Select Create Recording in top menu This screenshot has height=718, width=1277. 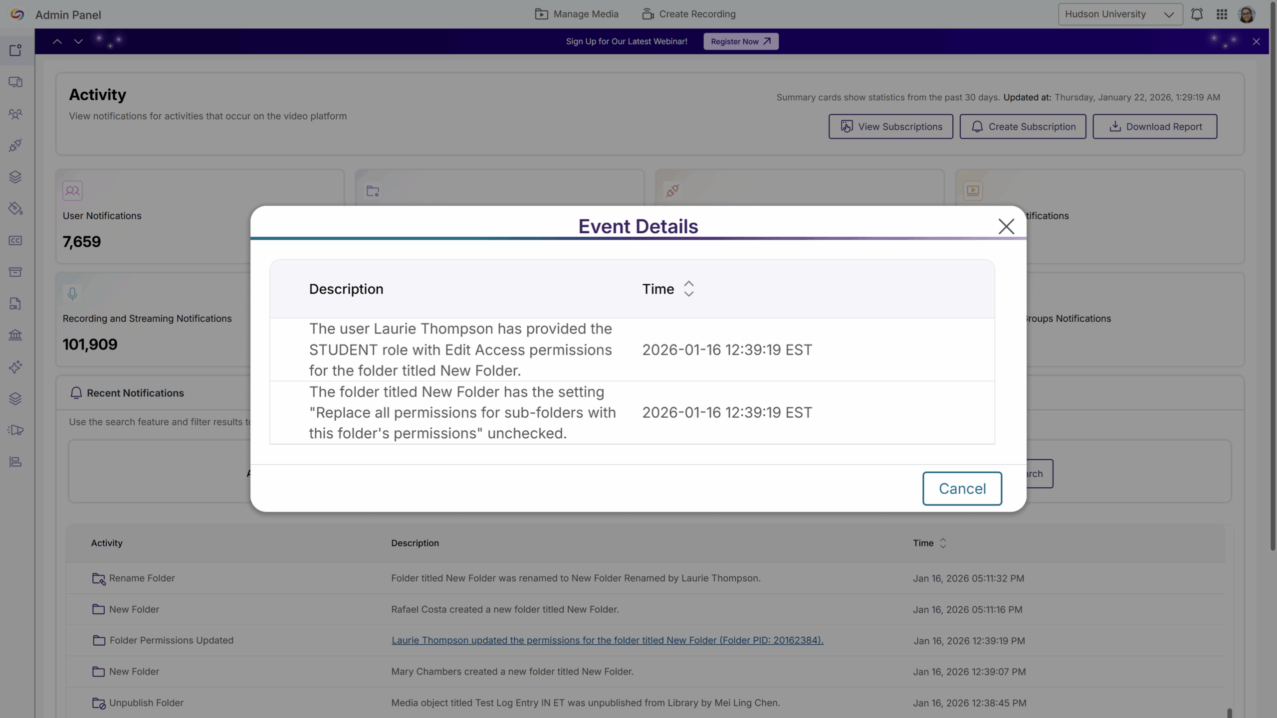click(x=689, y=14)
